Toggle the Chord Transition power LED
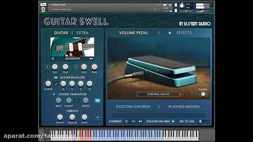This screenshot has width=253, height=142. (54, 94)
